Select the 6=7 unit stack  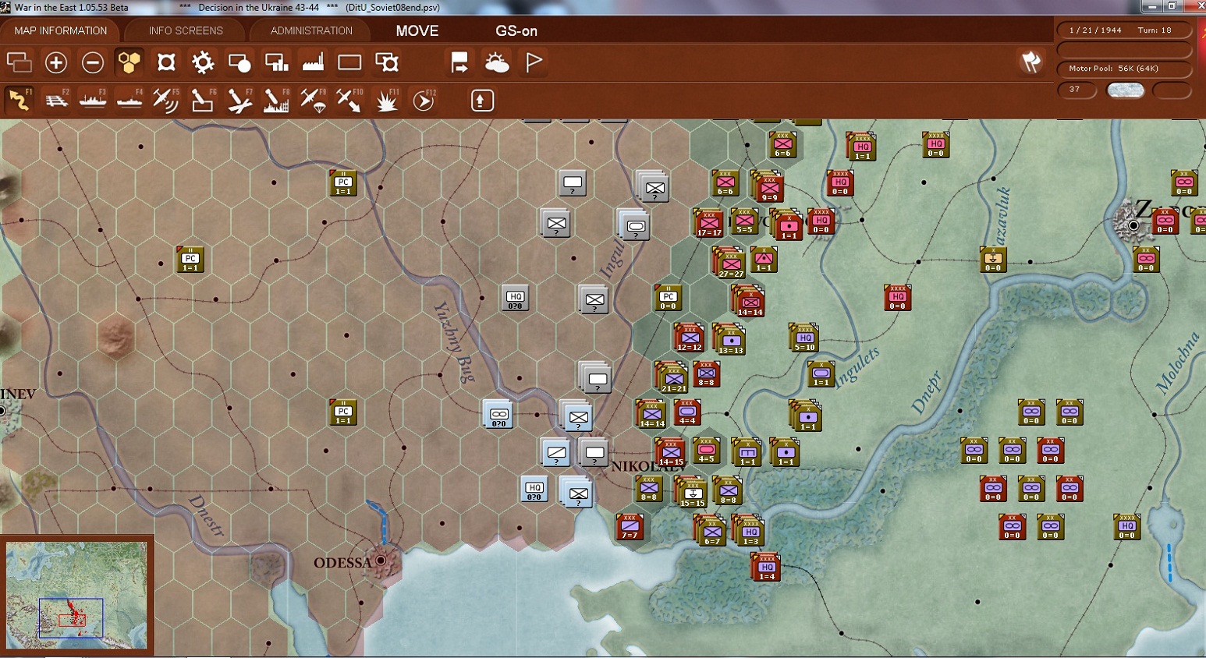(711, 531)
